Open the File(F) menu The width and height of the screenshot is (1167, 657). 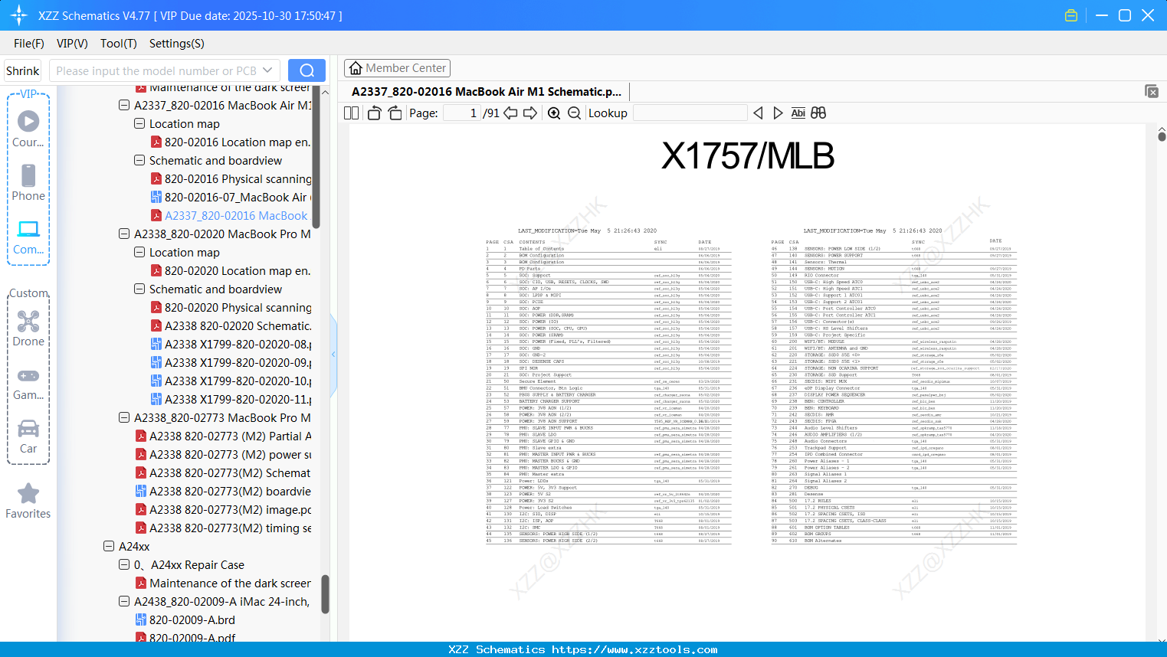[29, 44]
